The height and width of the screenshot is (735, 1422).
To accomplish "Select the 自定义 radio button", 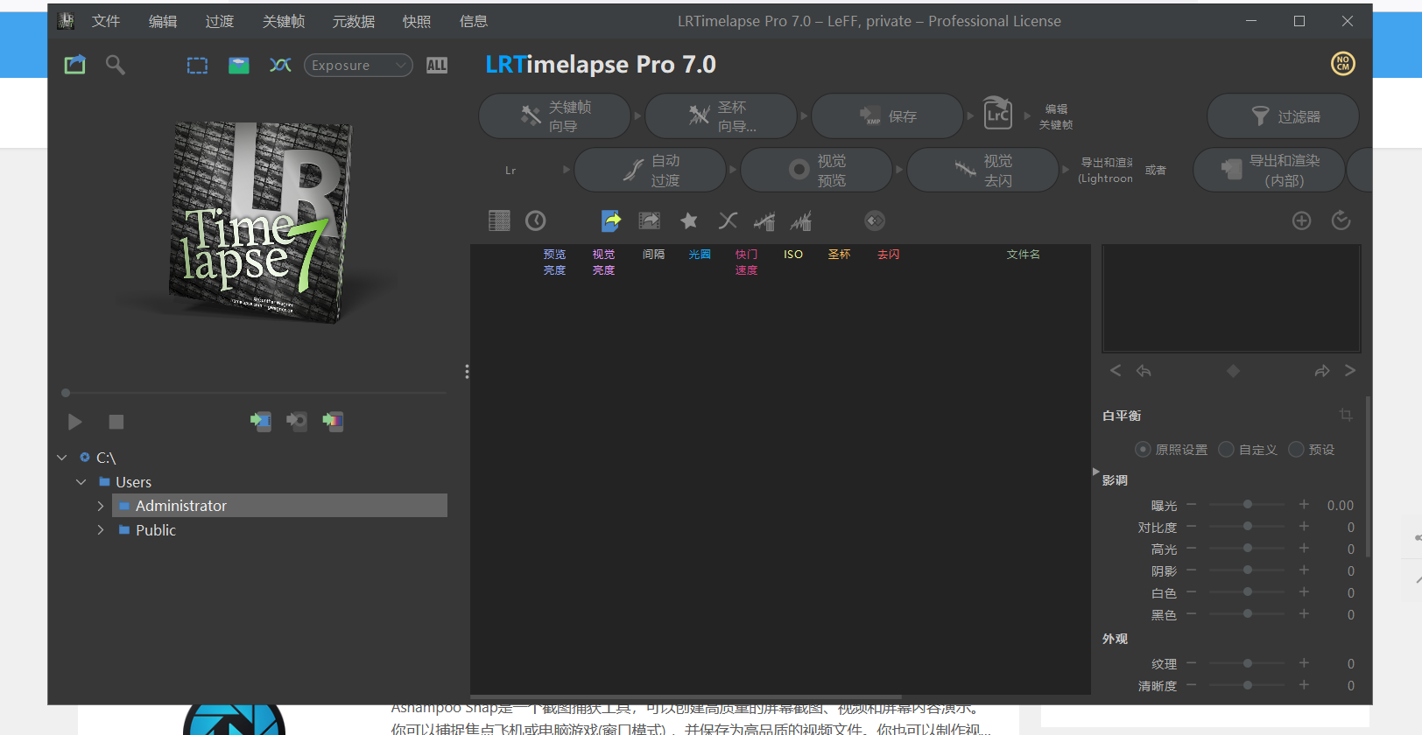I will pyautogui.click(x=1226, y=449).
